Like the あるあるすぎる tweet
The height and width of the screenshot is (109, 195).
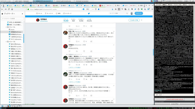[84, 51]
